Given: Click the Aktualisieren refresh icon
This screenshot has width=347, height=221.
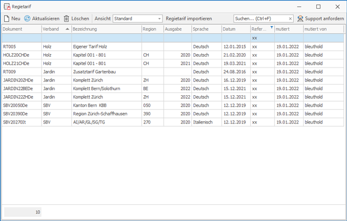Looking at the screenshot, I should [x=27, y=18].
